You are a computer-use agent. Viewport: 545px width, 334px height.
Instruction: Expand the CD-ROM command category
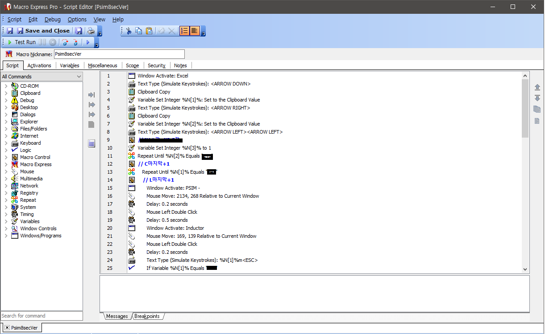click(6, 86)
